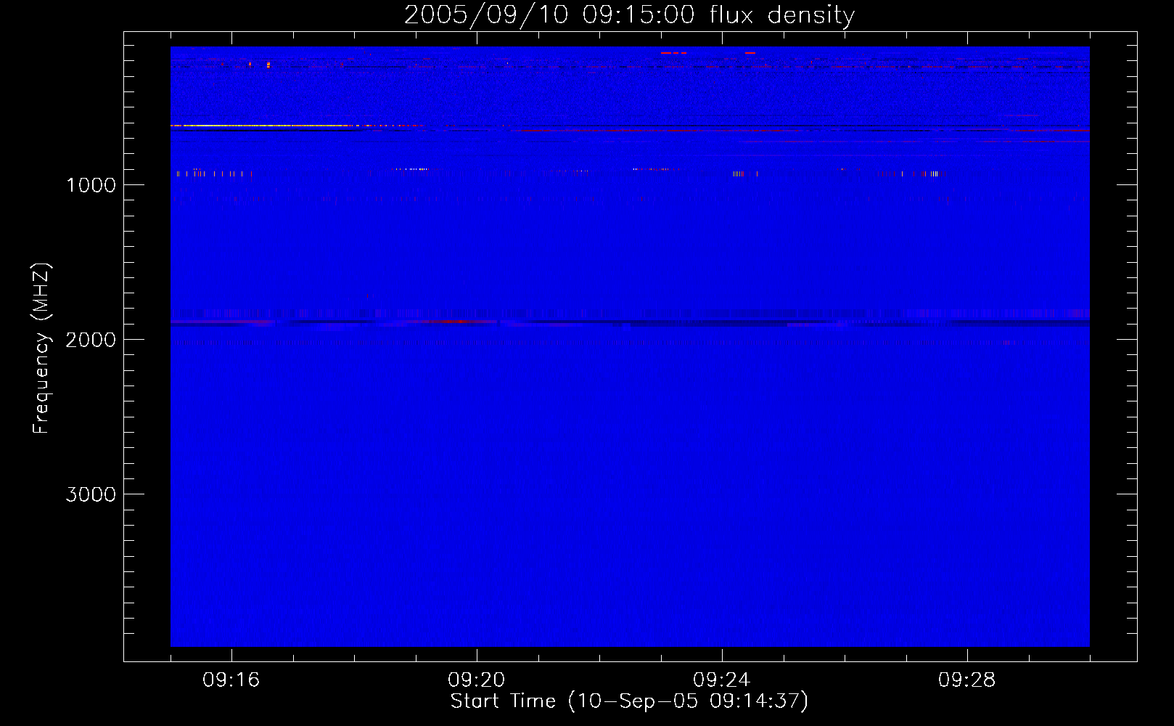Click the '09:24' time tick label
This screenshot has height=726, width=1174.
click(x=722, y=680)
